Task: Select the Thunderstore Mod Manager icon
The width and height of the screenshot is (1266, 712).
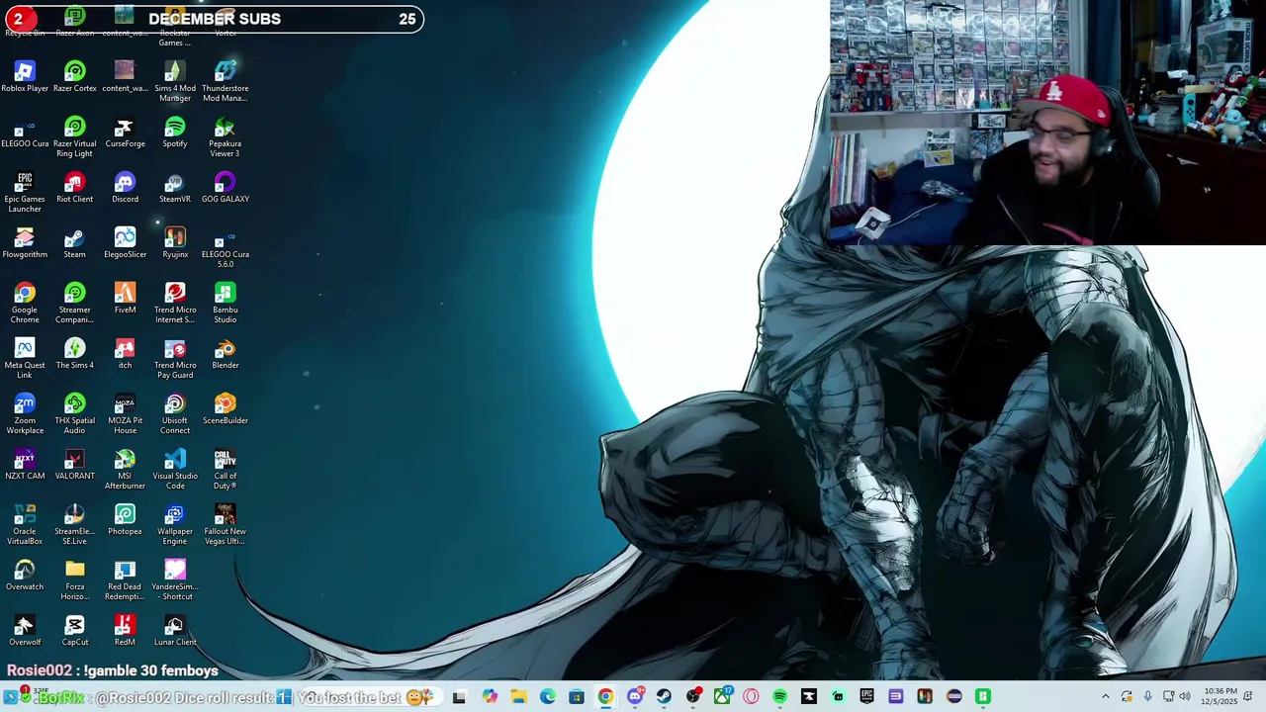Action: 226,81
